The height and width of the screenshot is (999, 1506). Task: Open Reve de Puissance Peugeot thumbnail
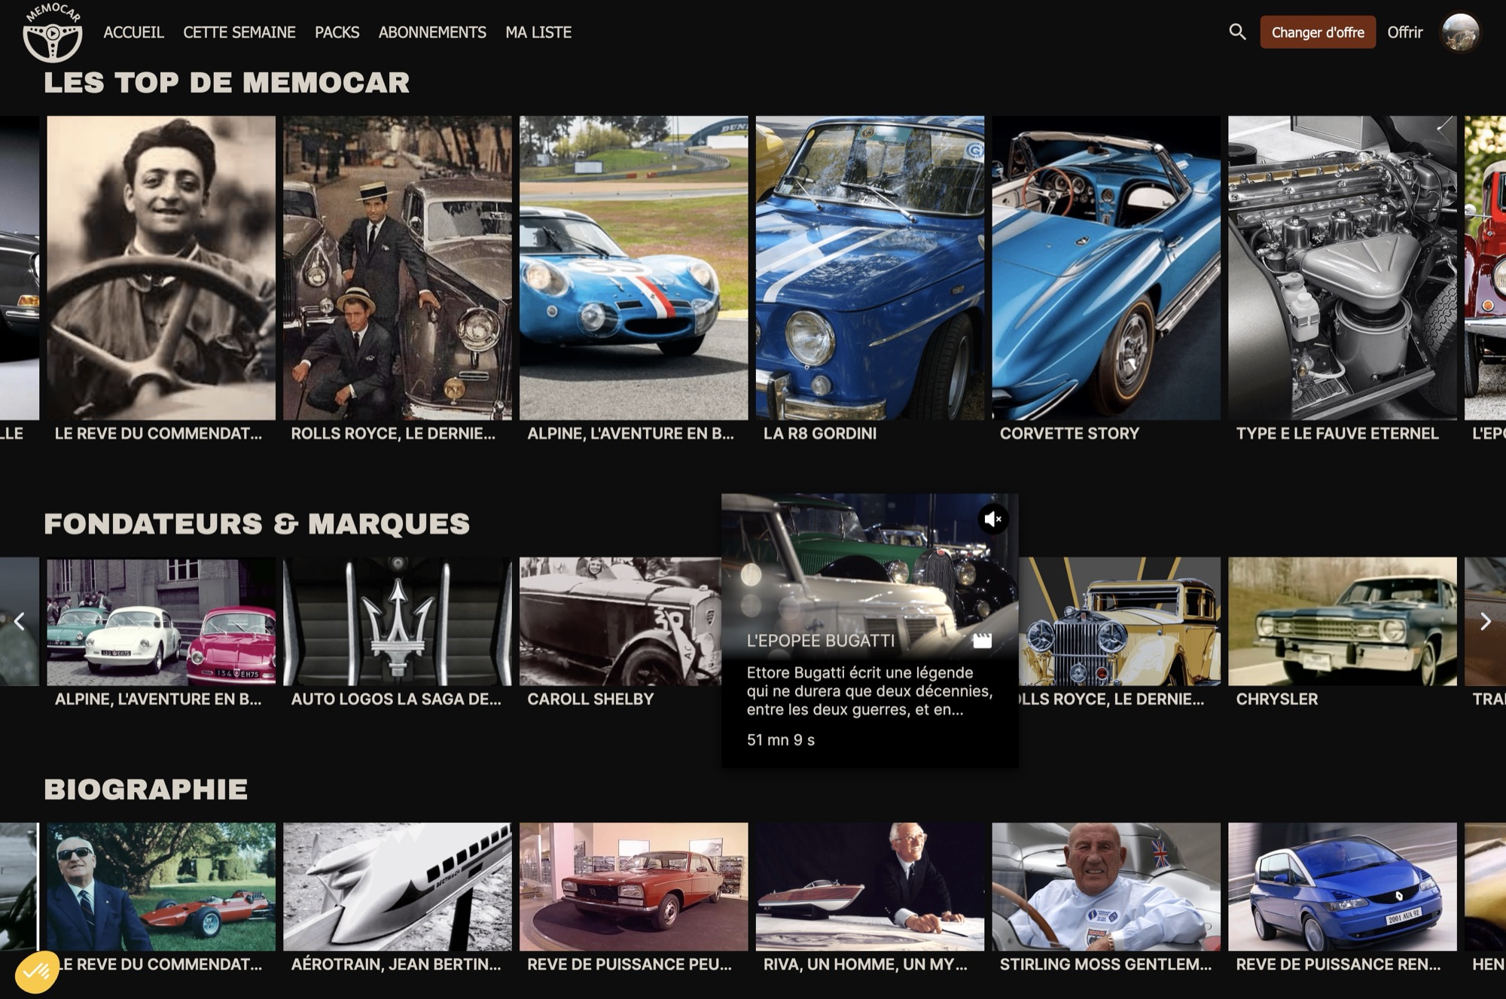(x=634, y=887)
